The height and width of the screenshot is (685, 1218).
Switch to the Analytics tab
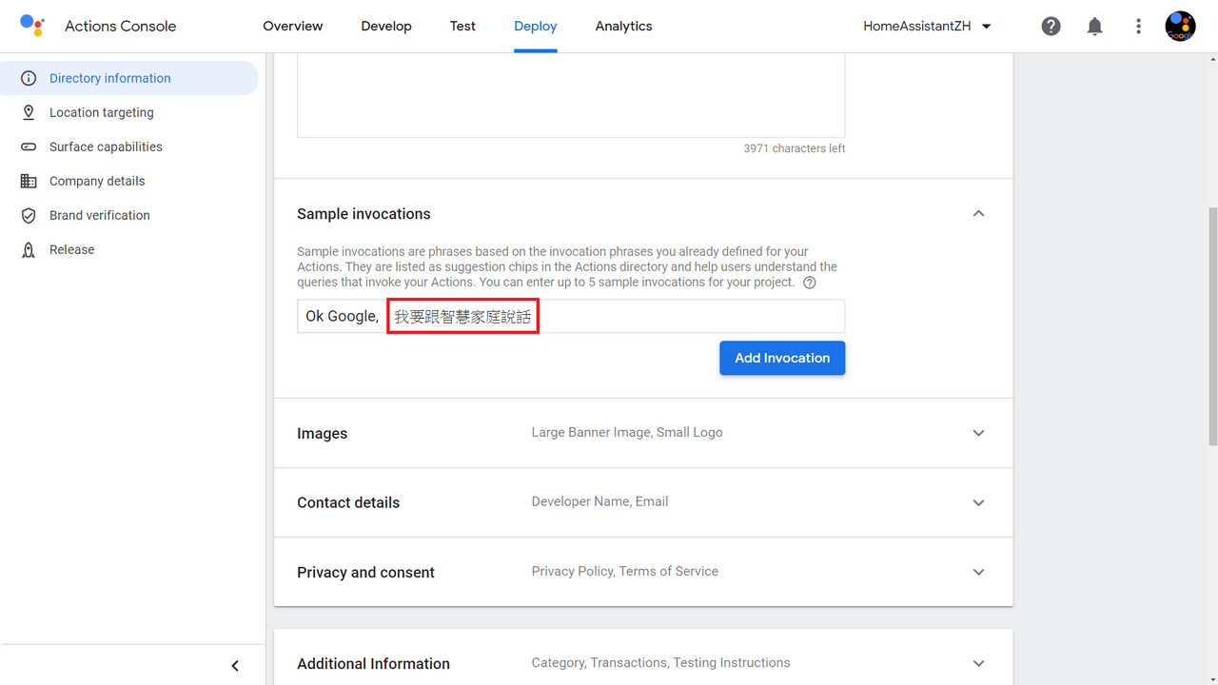click(624, 27)
